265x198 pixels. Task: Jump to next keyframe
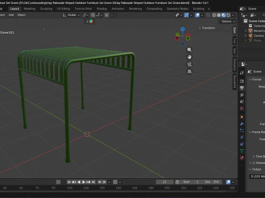pyautogui.click(x=88, y=182)
